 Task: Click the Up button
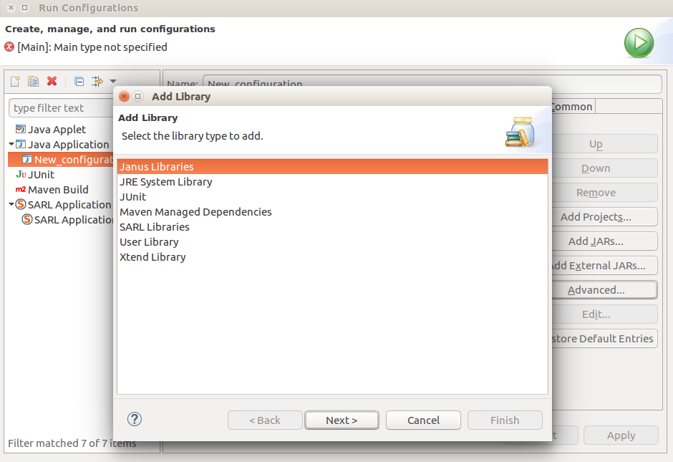coord(604,144)
